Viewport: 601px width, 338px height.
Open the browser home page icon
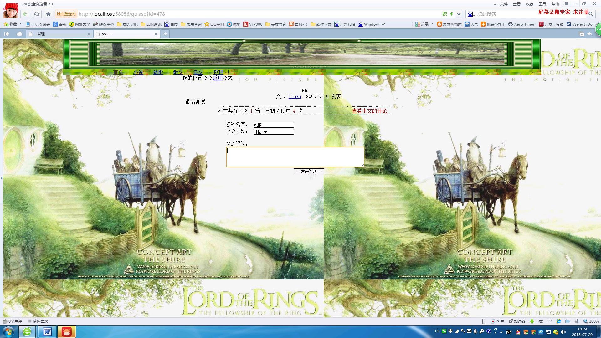point(48,14)
